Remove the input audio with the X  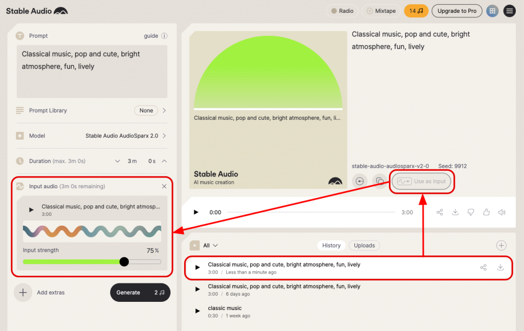(x=164, y=186)
